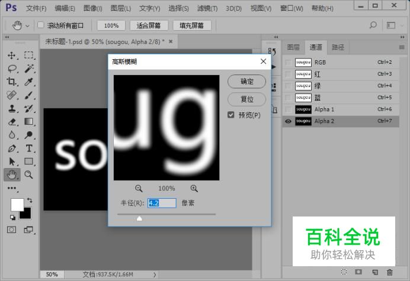Select the Magic Wand tool

(29, 69)
